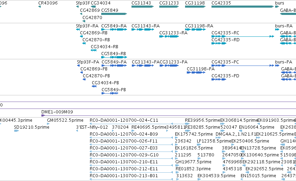Viewport: 296px width, 181px height.
Task: Select EST EK304539.5prime
Action: [216, 176]
